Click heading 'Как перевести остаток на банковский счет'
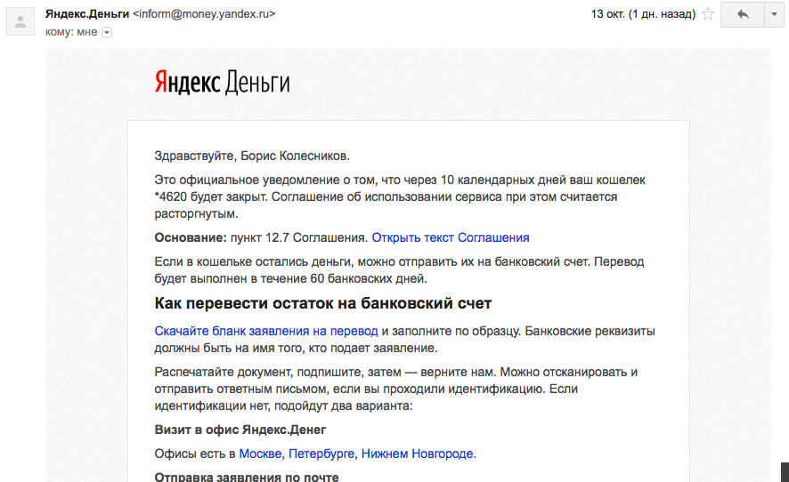The width and height of the screenshot is (789, 482). (x=323, y=303)
